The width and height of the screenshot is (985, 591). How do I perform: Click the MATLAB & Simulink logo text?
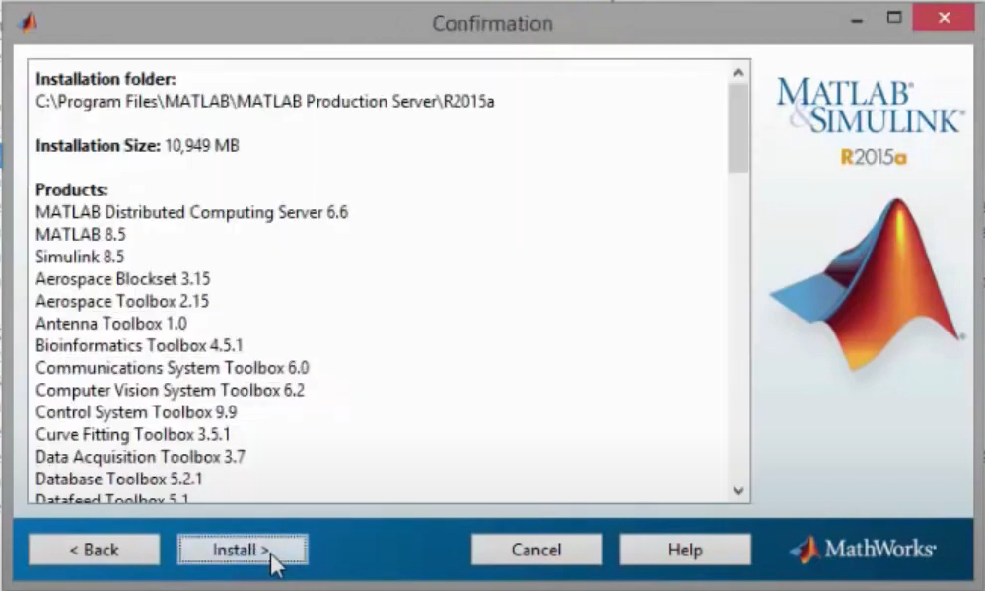pos(868,106)
